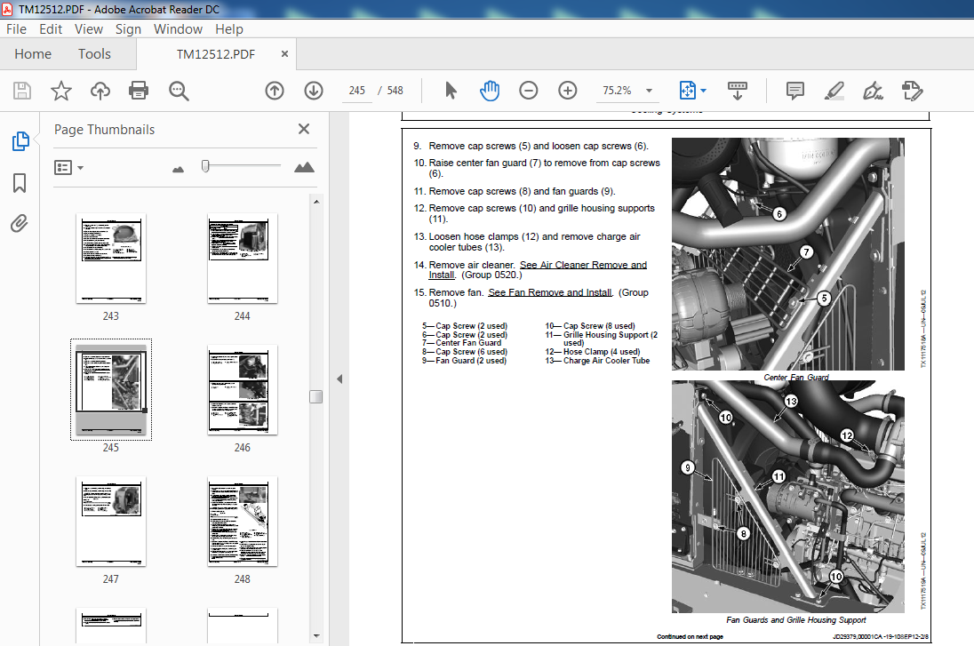Reduce thumbnail size with small mountain icon
974x646 pixels.
tap(179, 169)
